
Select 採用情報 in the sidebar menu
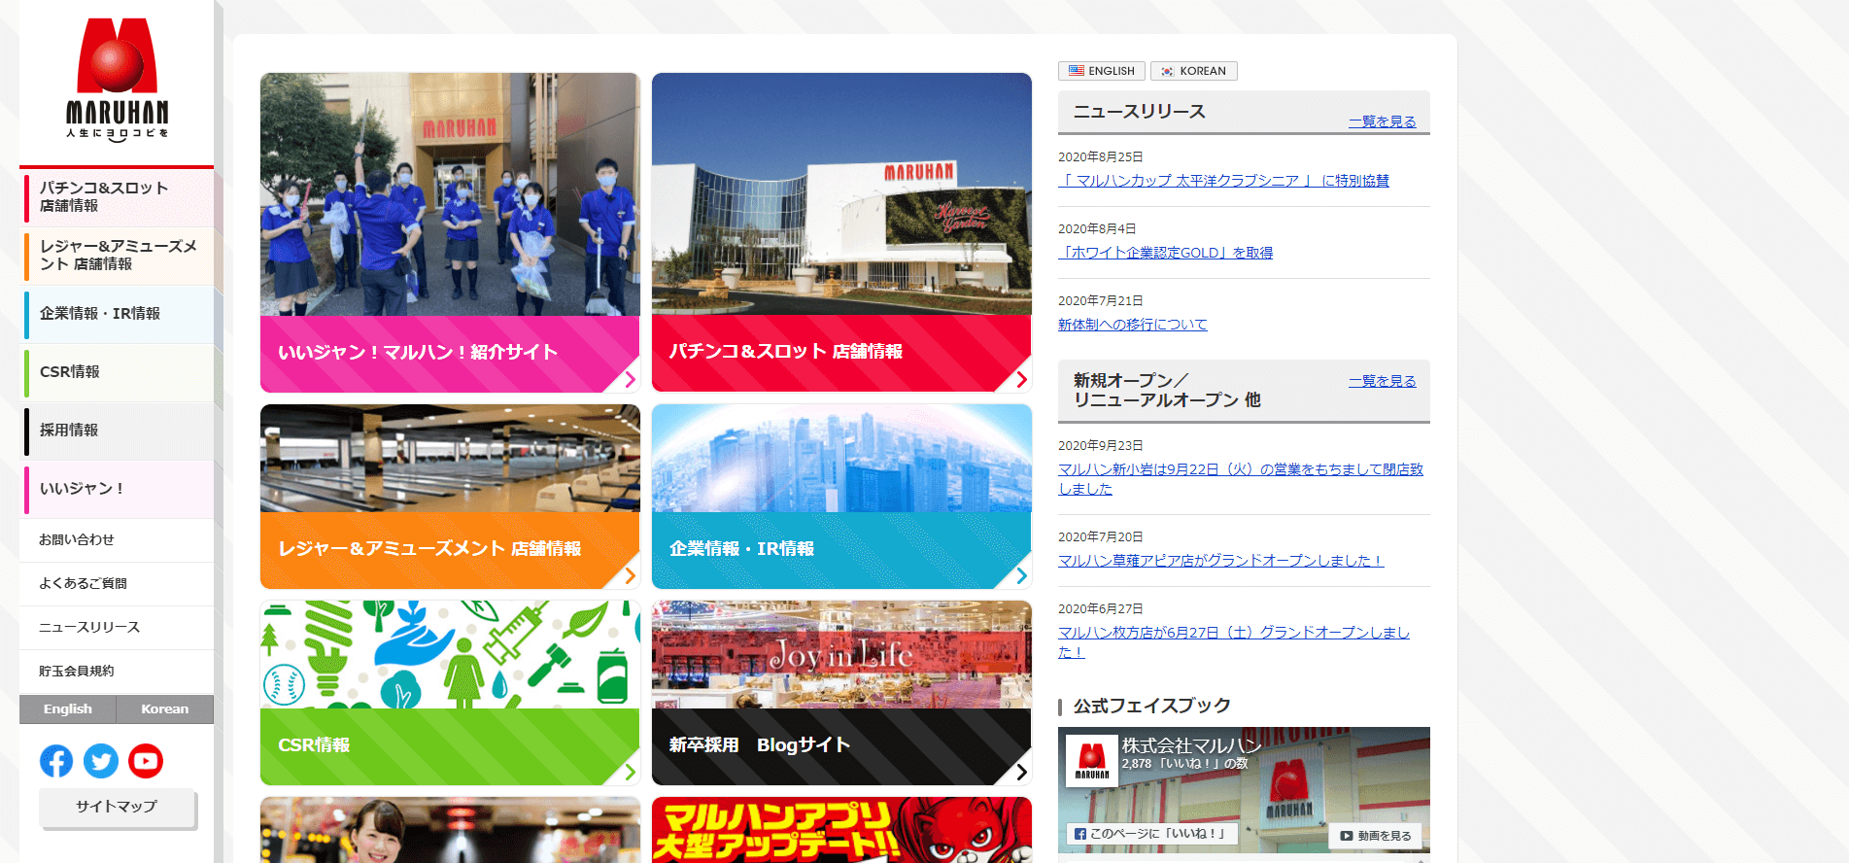point(117,430)
